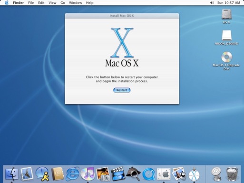This screenshot has width=244, height=183.
Task: Open the Mac OS X website spring icon
Action: point(216,174)
